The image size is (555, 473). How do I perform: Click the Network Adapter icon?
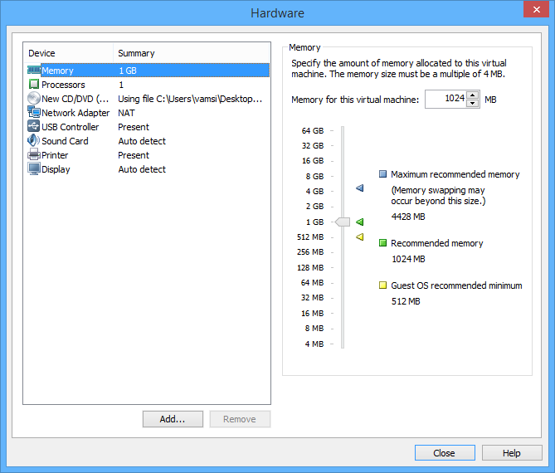pyautogui.click(x=34, y=112)
